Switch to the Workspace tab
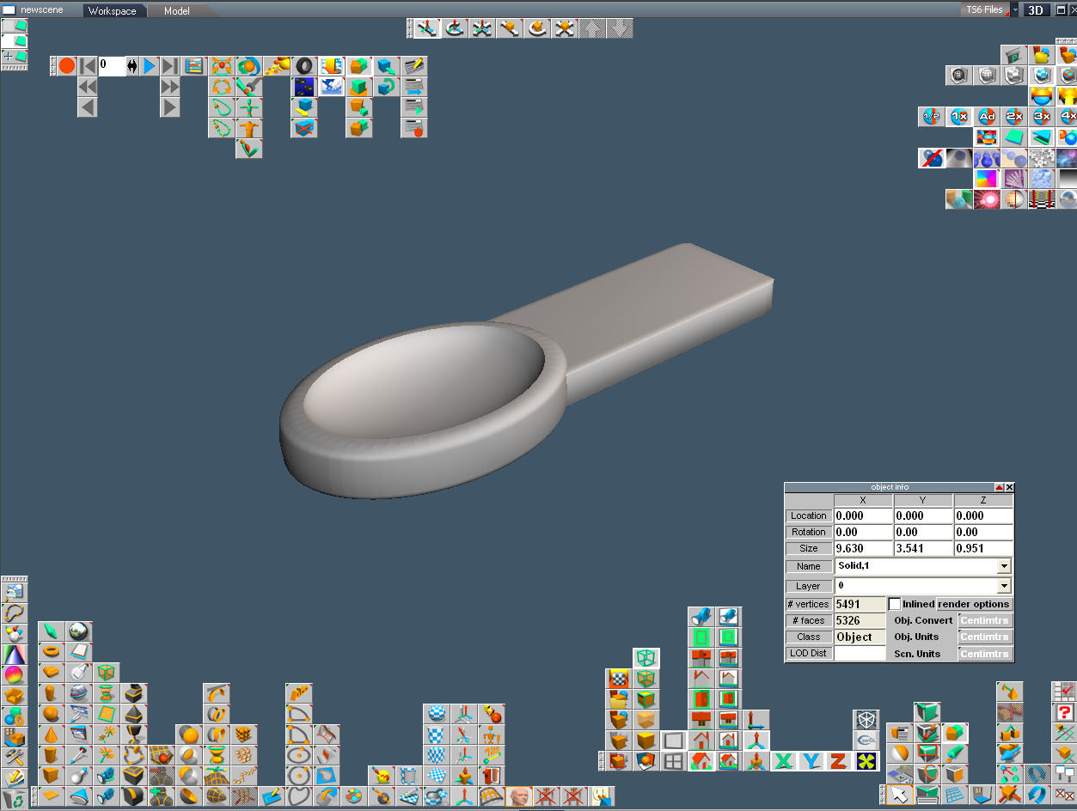 point(112,11)
